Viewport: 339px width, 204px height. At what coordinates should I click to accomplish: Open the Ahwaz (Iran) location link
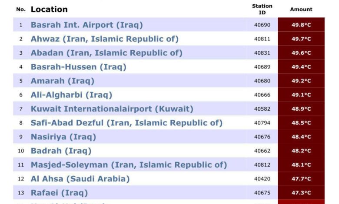(105, 39)
